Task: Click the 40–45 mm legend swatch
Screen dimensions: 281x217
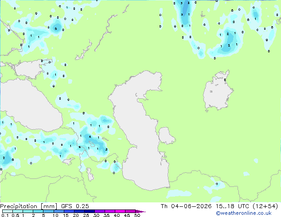Action: click(x=120, y=211)
